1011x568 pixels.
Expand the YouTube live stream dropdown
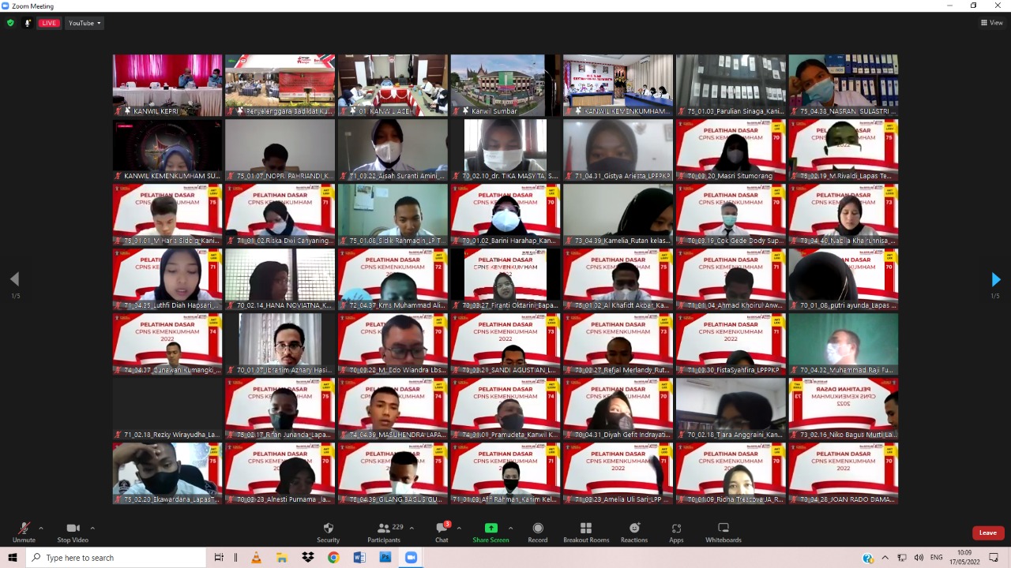(85, 23)
